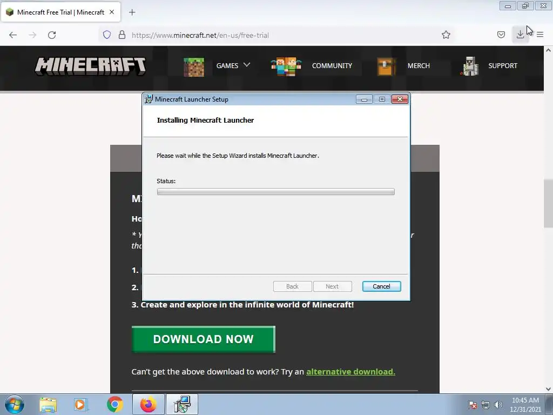This screenshot has height=415, width=553.
Task: Click the padlock site security icon
Action: pos(122,35)
